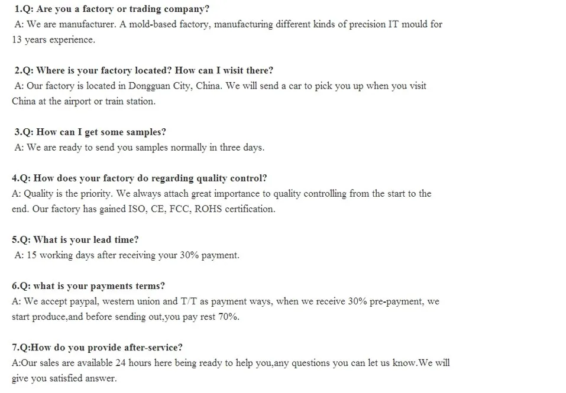Click the answer line 'Quality is the priority'

point(222,194)
